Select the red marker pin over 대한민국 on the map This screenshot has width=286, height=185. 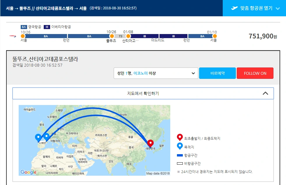151,143
